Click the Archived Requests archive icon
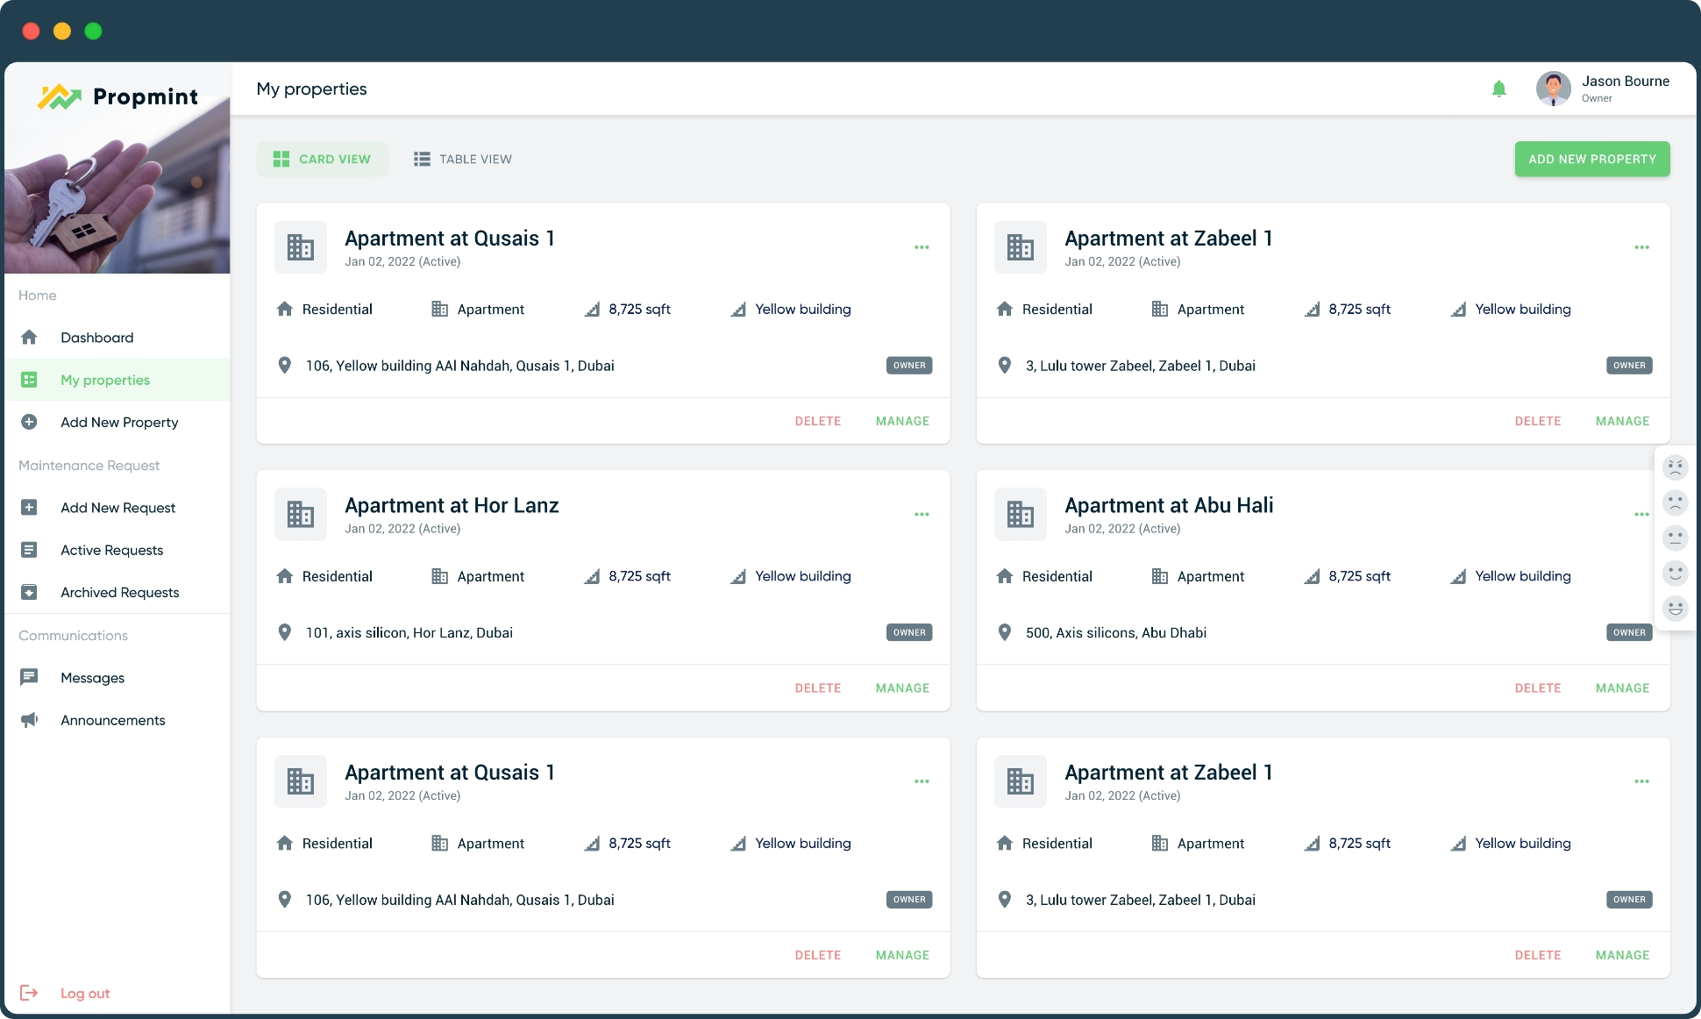The width and height of the screenshot is (1701, 1019). click(29, 592)
